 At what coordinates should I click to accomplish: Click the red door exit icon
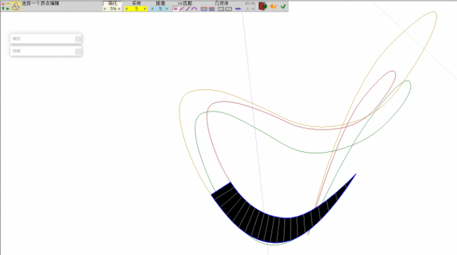pos(263,6)
